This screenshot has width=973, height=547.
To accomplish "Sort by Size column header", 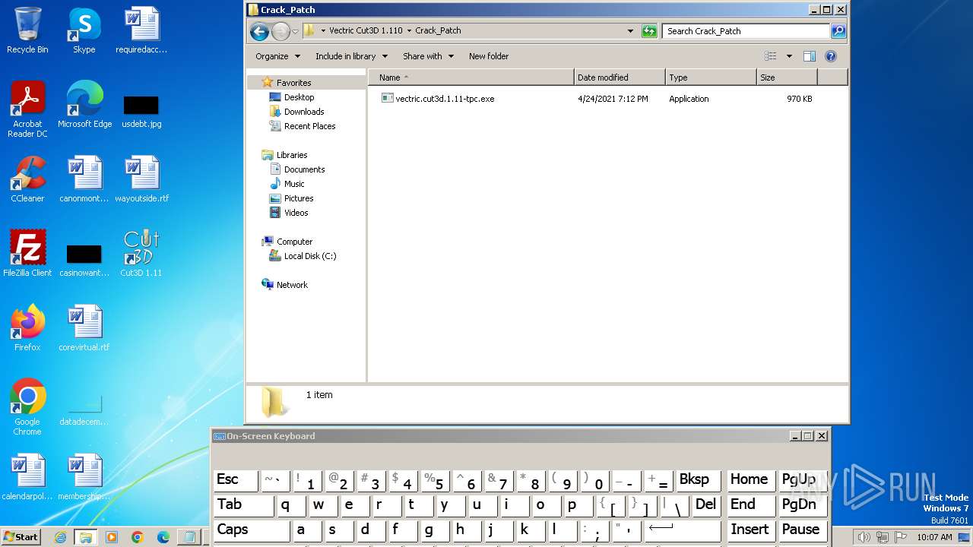I will pyautogui.click(x=787, y=77).
